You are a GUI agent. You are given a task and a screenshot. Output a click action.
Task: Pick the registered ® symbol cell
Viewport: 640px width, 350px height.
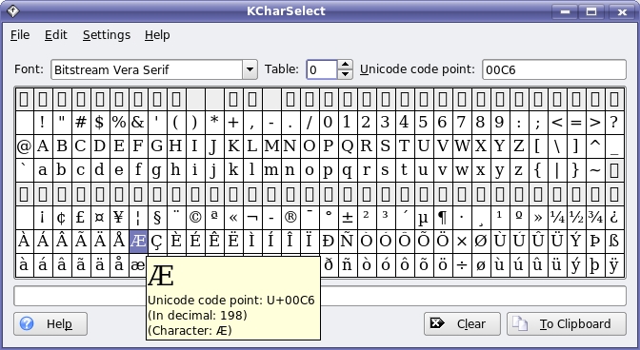pos(290,217)
